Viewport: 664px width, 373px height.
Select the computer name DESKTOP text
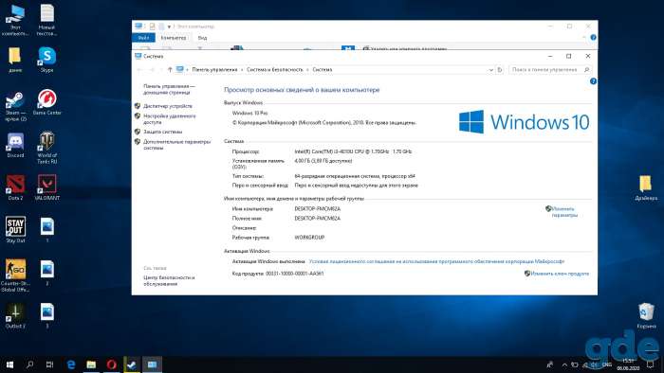click(317, 208)
